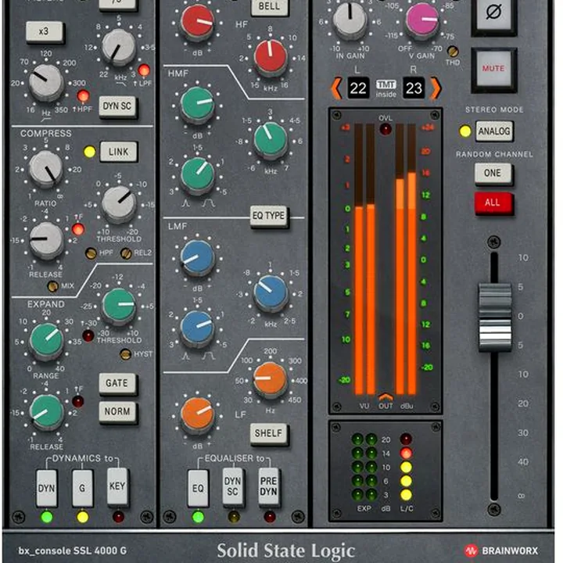The image size is (563, 563).
Task: Click the compressor THRESHOLD knob
Action: [119, 204]
